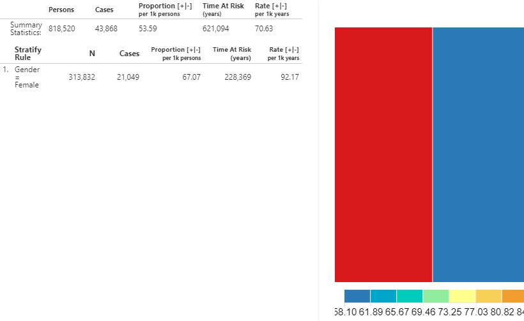Click the N column header
Screen dimensions: 524x321
92,54
